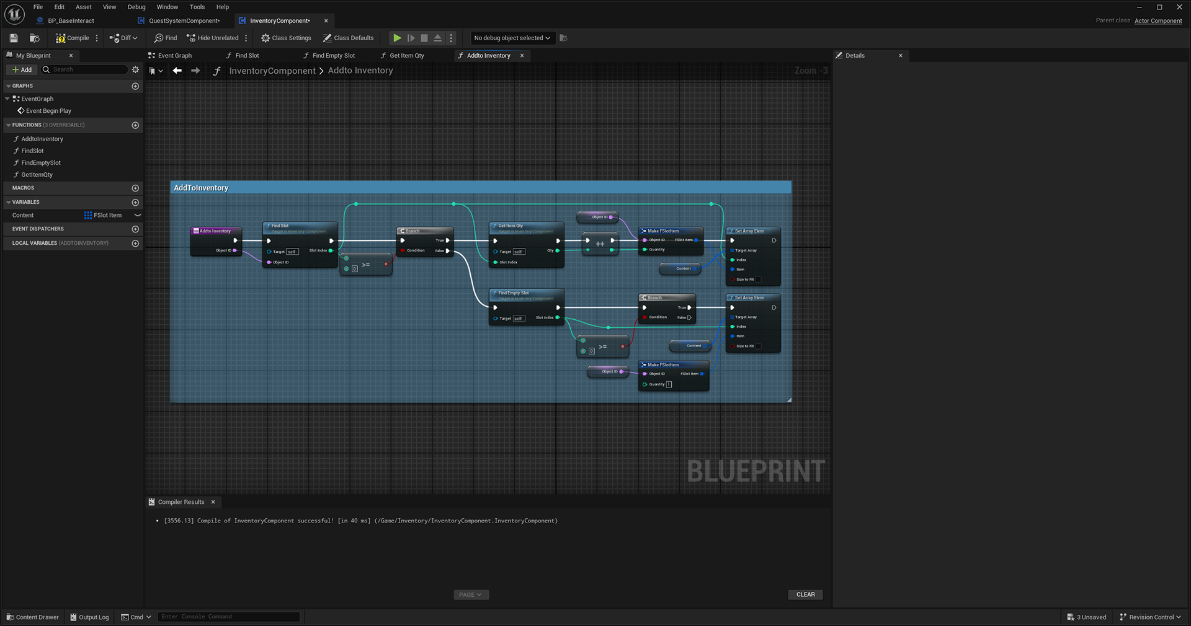Close the InventoryComponent tab
1191x626 pixels.
[326, 20]
